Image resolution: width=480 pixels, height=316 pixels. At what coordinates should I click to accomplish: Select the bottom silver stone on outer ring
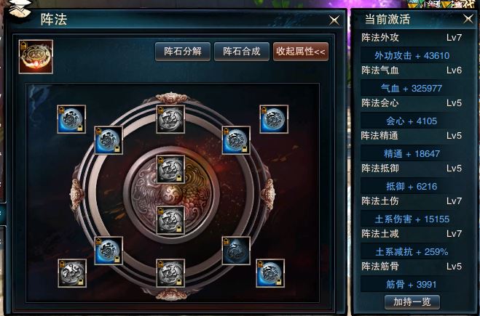click(170, 273)
